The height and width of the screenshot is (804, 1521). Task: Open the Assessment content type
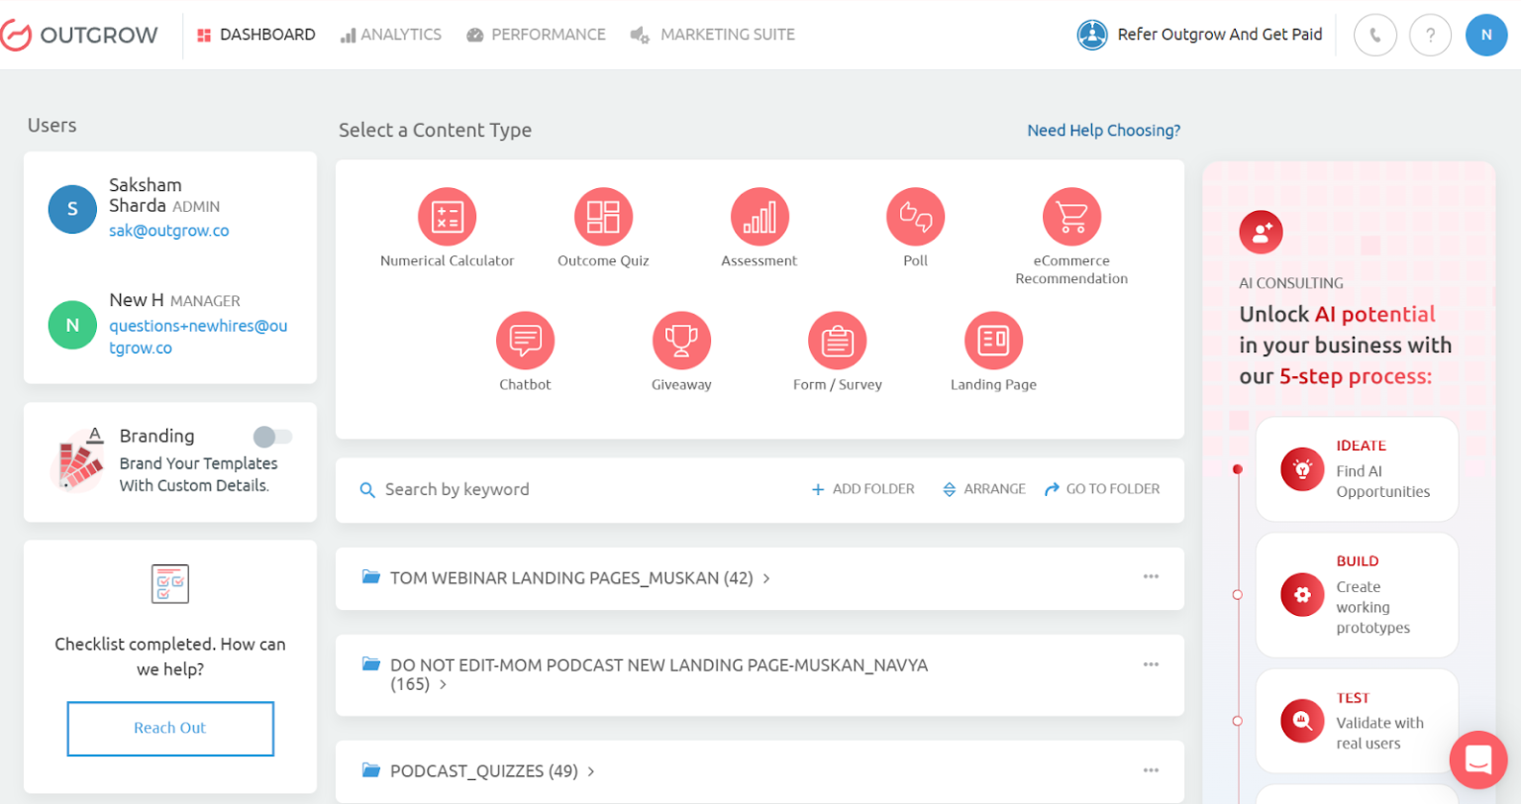click(759, 216)
